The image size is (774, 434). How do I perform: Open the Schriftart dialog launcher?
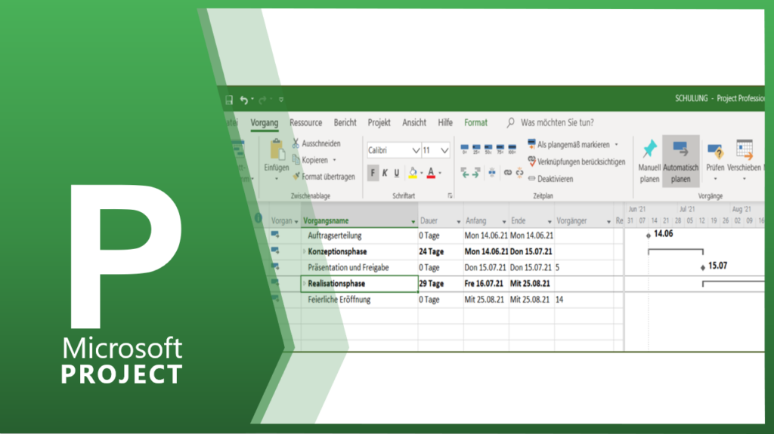(450, 195)
